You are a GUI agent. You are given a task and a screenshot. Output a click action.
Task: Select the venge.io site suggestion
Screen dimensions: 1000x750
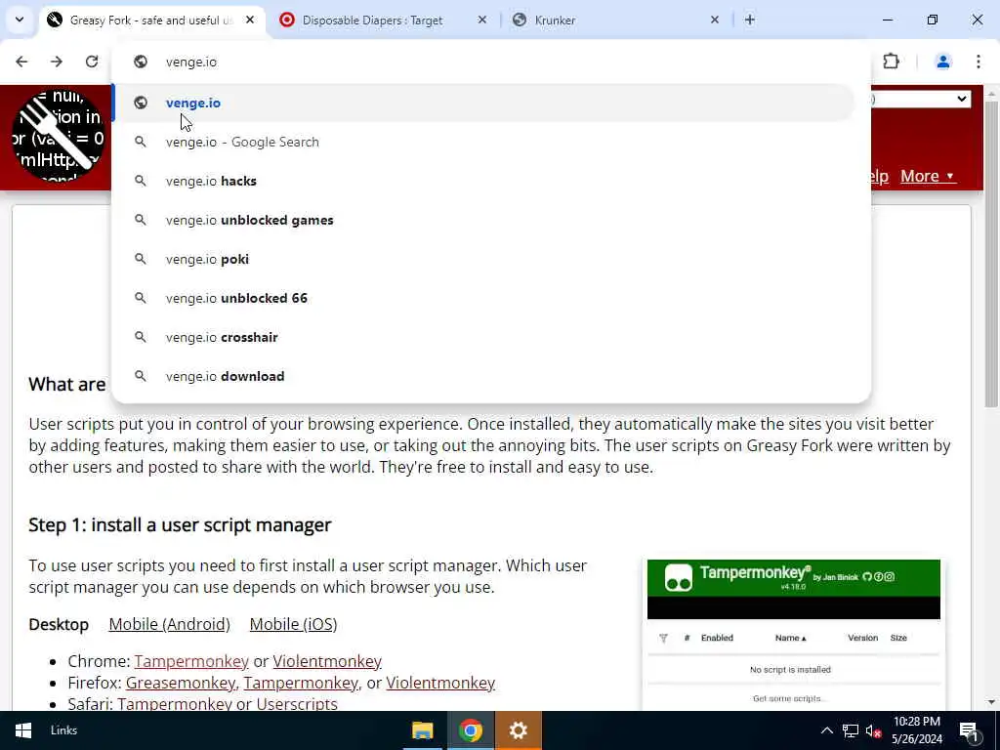(x=483, y=103)
